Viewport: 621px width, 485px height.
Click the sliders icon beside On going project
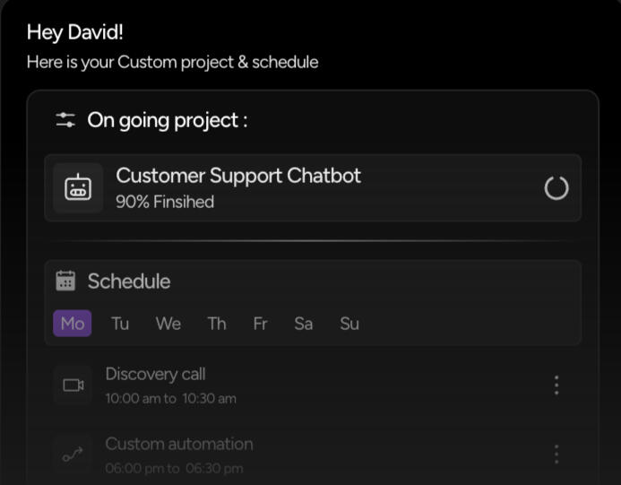coord(65,120)
